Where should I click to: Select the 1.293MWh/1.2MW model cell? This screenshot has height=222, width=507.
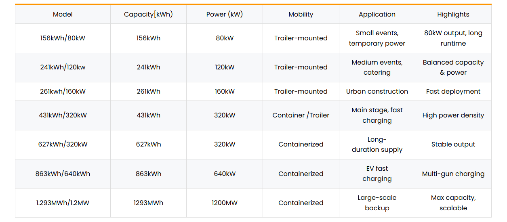(x=63, y=203)
